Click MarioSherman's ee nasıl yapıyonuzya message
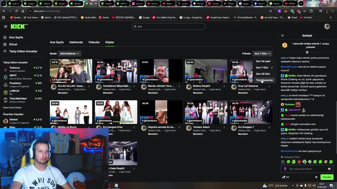The image size is (337, 189). pos(301,151)
